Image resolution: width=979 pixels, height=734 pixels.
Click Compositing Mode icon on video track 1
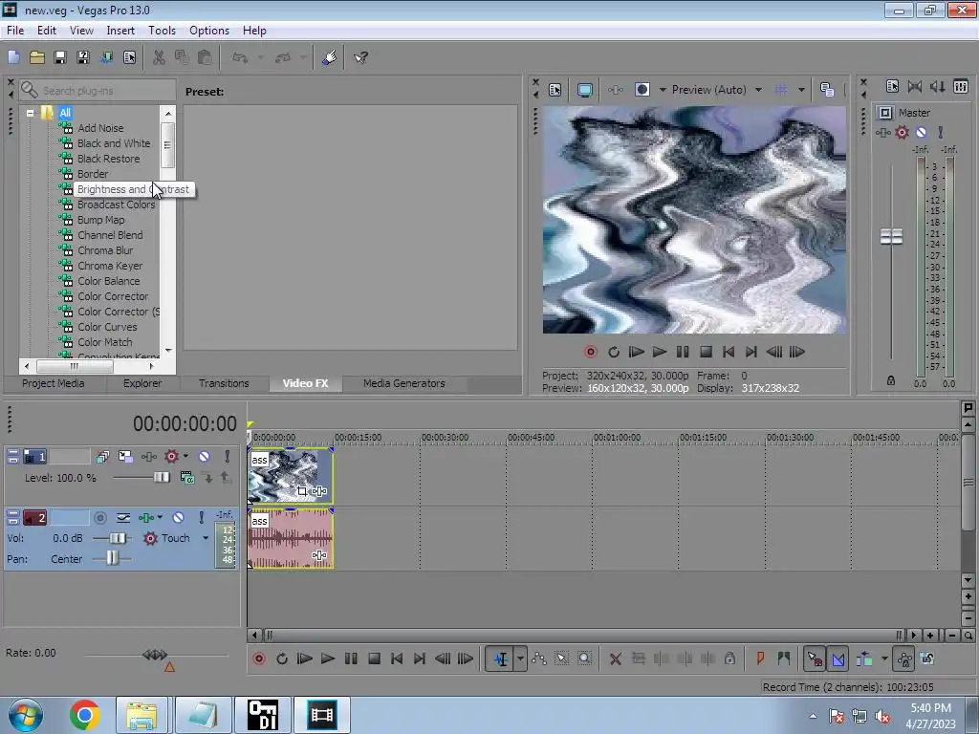point(186,478)
